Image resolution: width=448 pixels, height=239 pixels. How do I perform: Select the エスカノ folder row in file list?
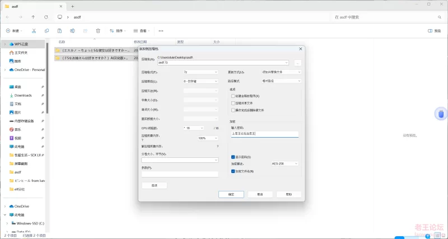pos(96,50)
